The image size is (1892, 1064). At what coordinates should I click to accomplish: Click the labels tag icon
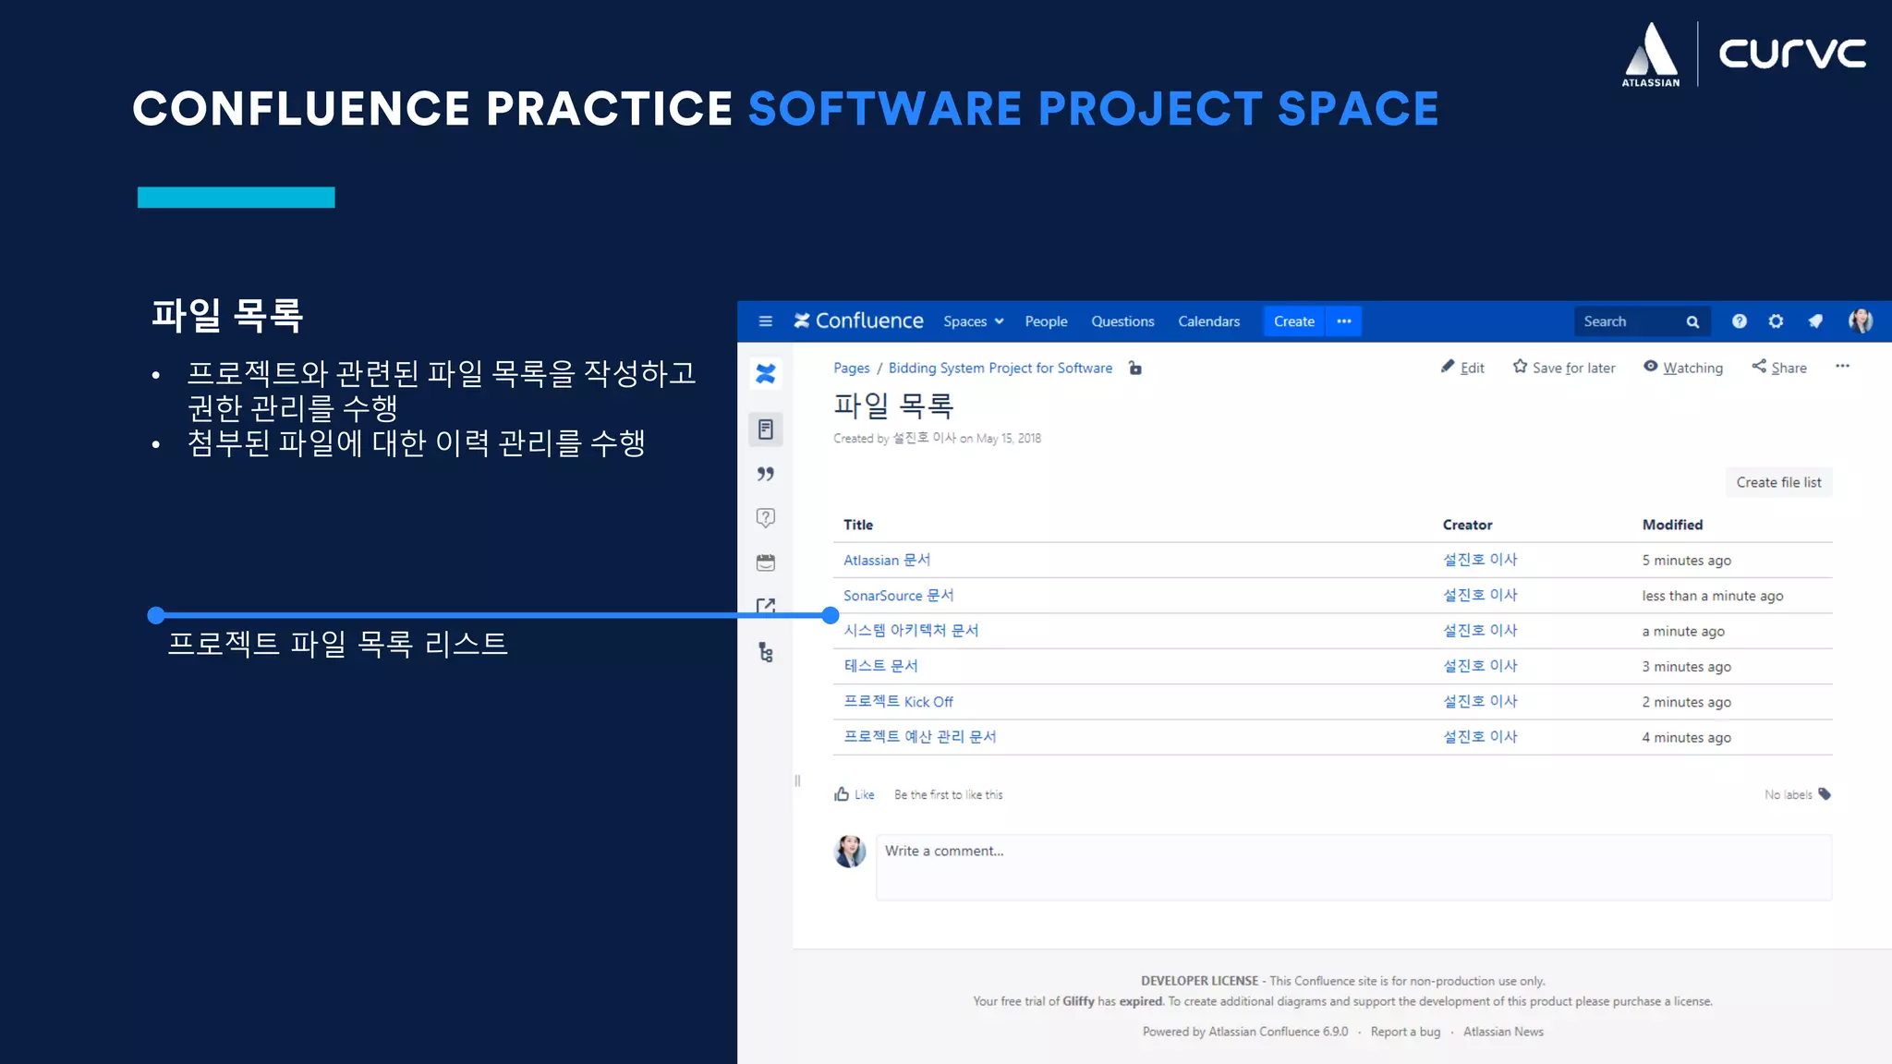(1825, 794)
